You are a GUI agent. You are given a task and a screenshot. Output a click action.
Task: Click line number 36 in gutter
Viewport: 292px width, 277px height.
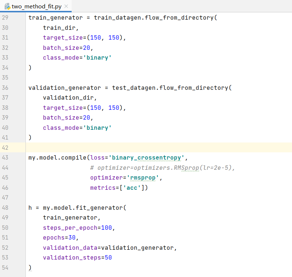pyautogui.click(x=5, y=88)
